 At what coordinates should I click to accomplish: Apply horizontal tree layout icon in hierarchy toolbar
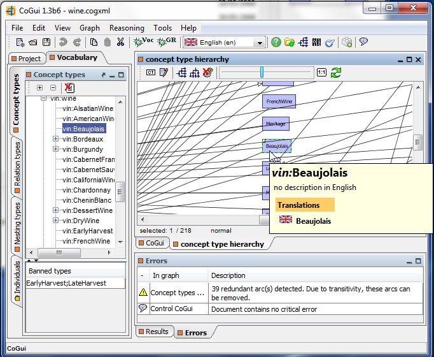(x=181, y=73)
